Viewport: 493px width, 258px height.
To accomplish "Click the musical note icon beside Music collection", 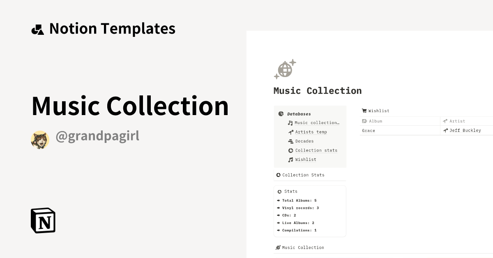I will click(290, 122).
